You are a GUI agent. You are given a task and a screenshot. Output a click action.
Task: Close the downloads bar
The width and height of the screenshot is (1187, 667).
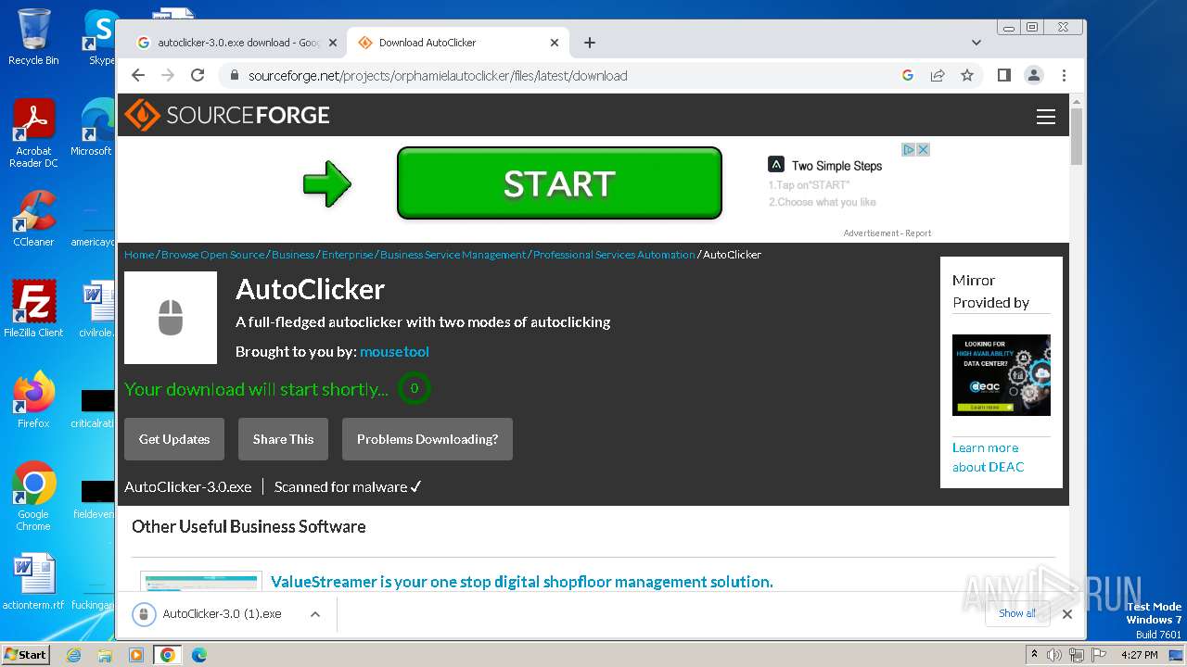(1067, 613)
